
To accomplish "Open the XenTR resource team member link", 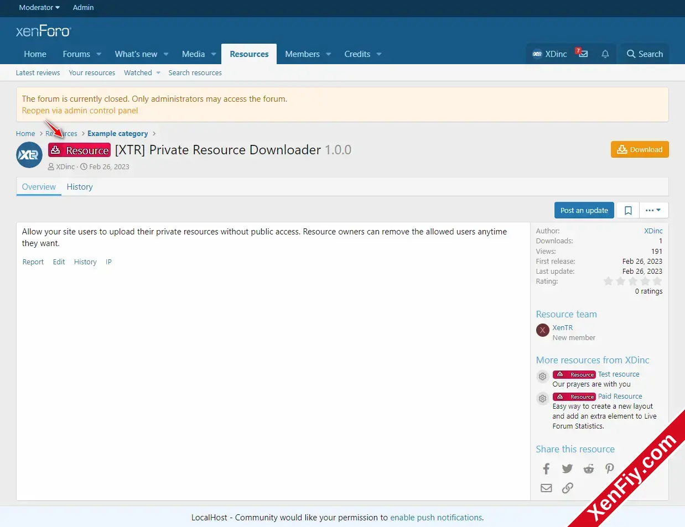I will pyautogui.click(x=563, y=328).
